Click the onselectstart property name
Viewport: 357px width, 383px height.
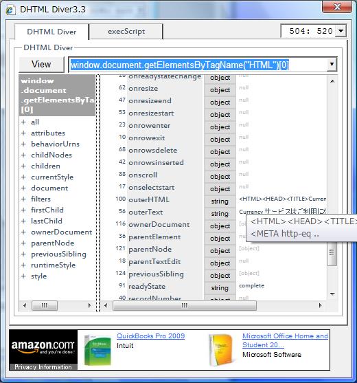[x=152, y=187]
